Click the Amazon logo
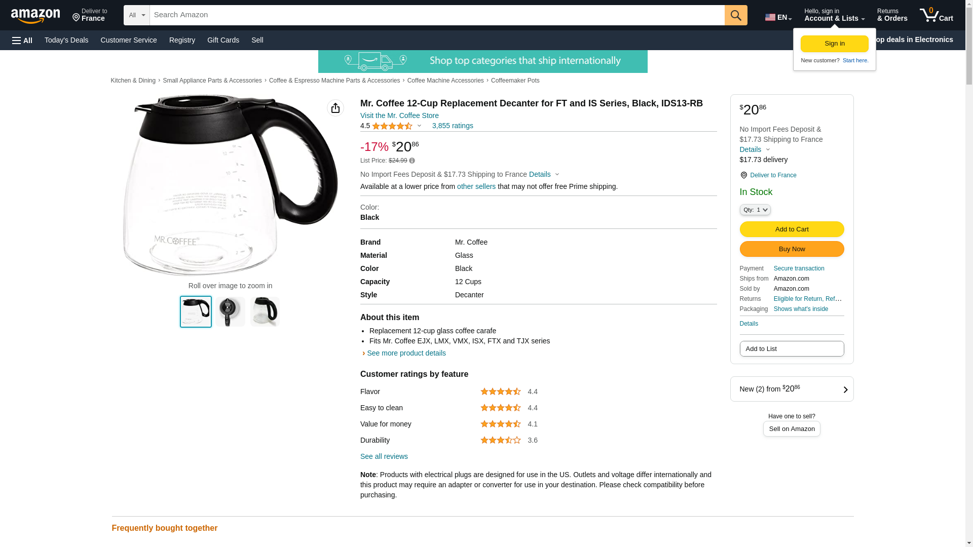Viewport: 973px width, 547px height. click(35, 16)
